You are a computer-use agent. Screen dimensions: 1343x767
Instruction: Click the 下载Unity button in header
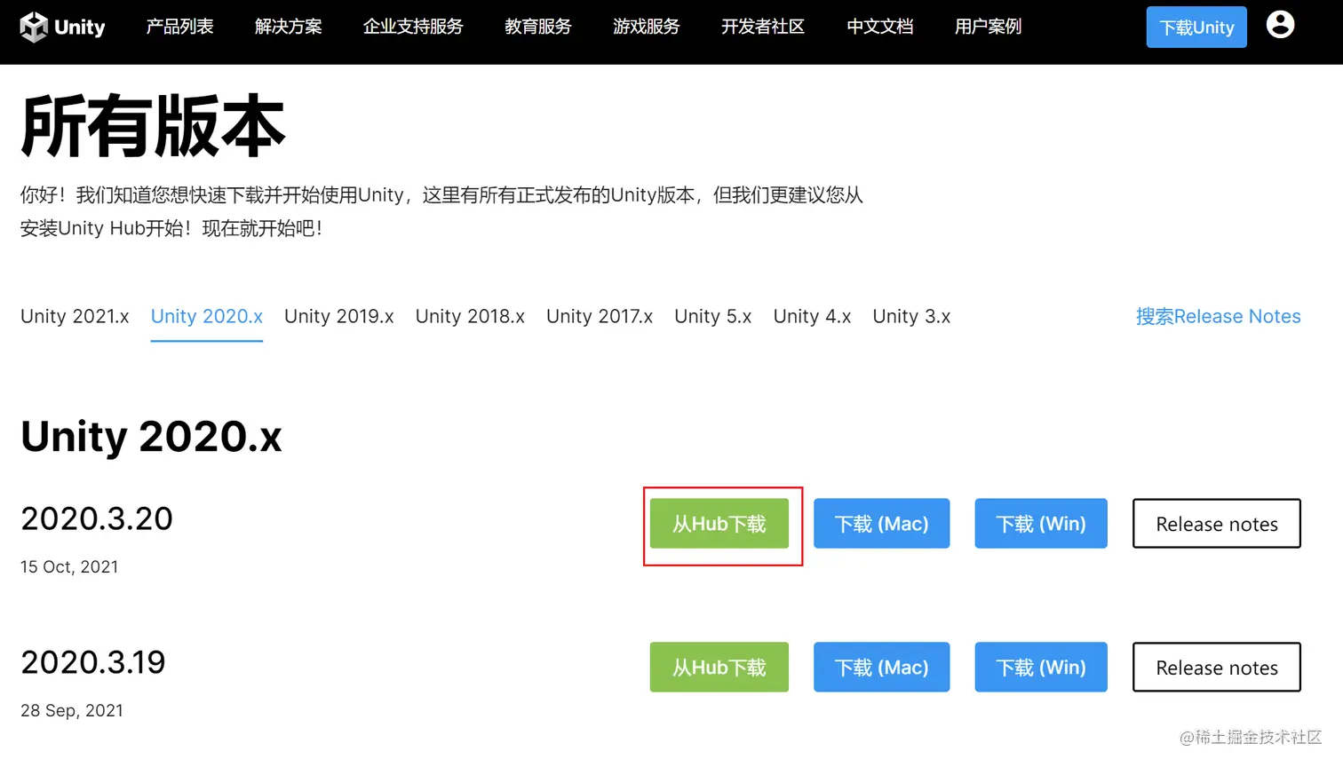[1196, 28]
